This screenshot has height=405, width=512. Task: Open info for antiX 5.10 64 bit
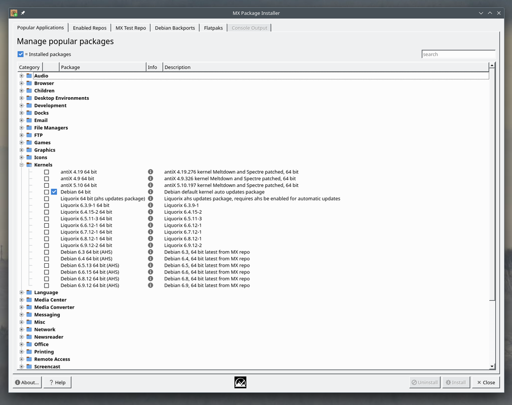[x=150, y=185]
